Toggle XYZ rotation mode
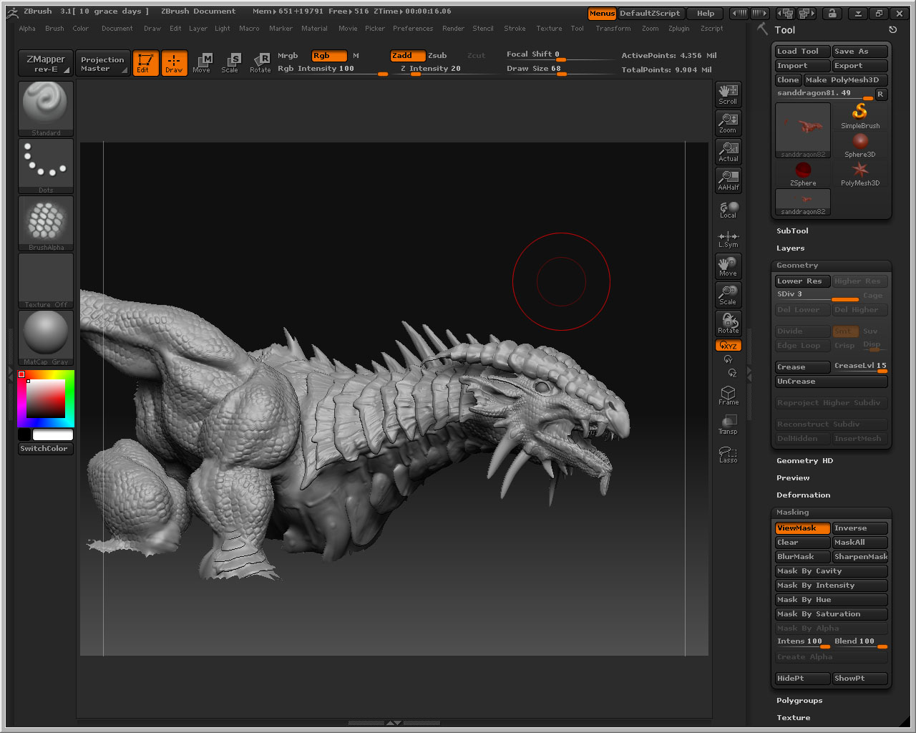This screenshot has width=916, height=733. (x=728, y=346)
